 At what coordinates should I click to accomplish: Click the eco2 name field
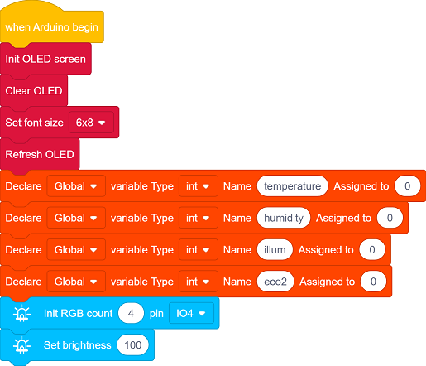pyautogui.click(x=275, y=282)
